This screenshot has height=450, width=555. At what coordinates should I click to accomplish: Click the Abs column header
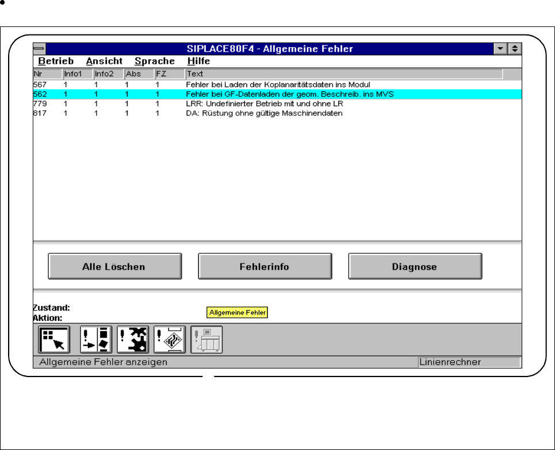point(139,74)
